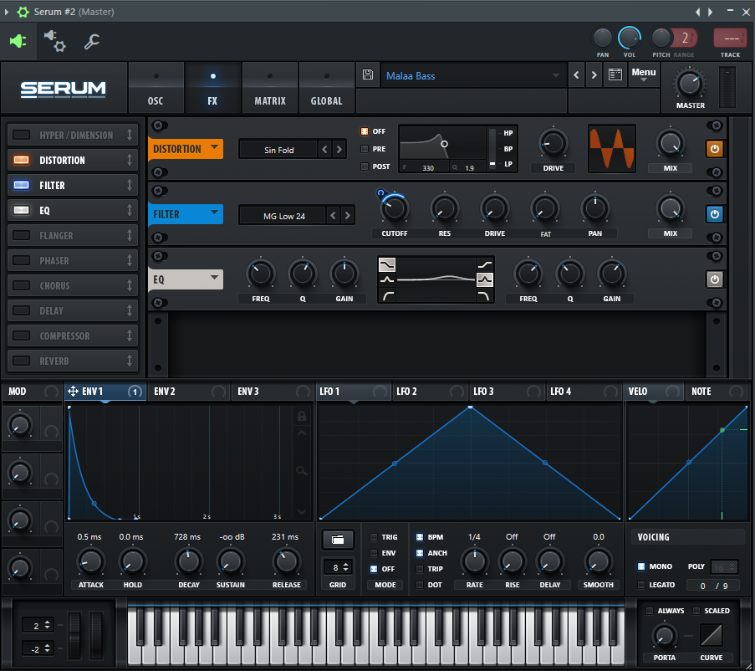Open the MG Low 24 filter type menu
Viewport: 755px width, 671px height.
[x=284, y=216]
